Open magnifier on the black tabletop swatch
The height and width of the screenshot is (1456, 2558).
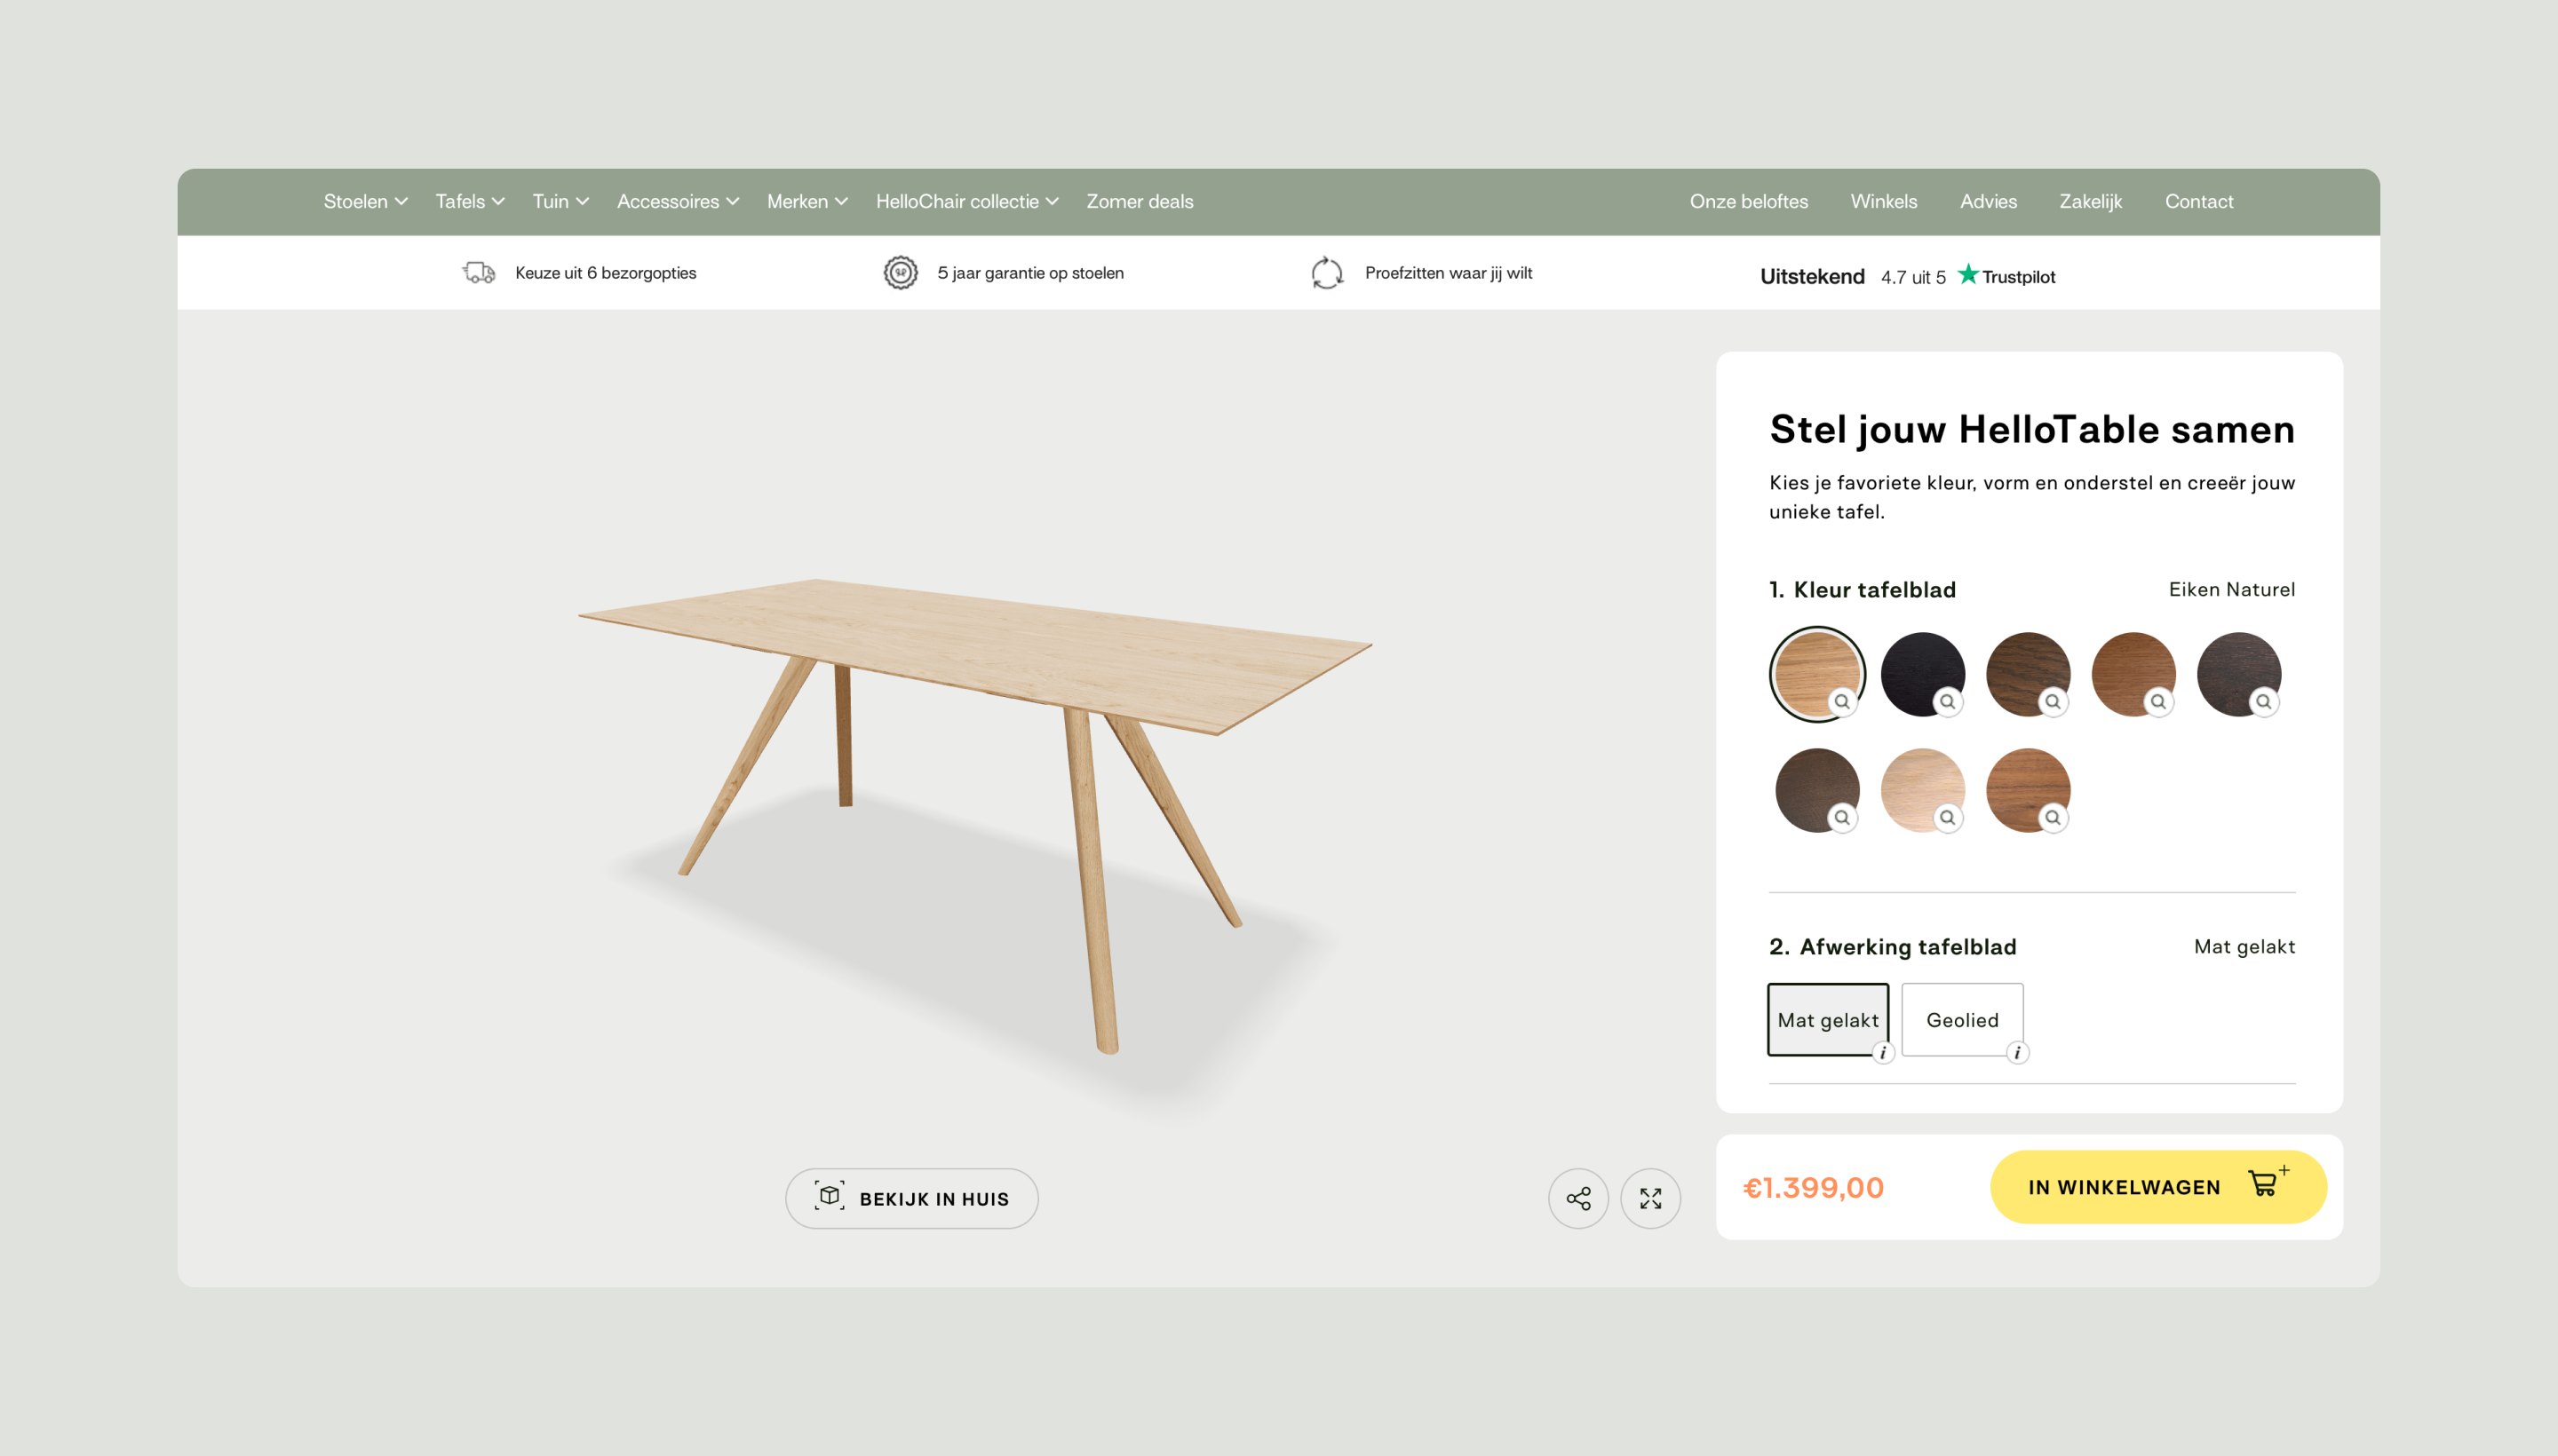[1947, 701]
